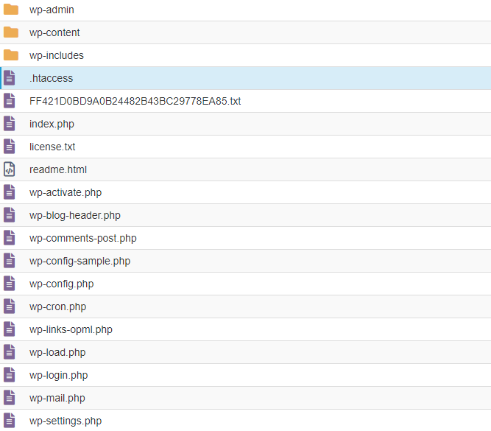Click the index.php file icon
Image resolution: width=491 pixels, height=431 pixels.
[x=10, y=124]
